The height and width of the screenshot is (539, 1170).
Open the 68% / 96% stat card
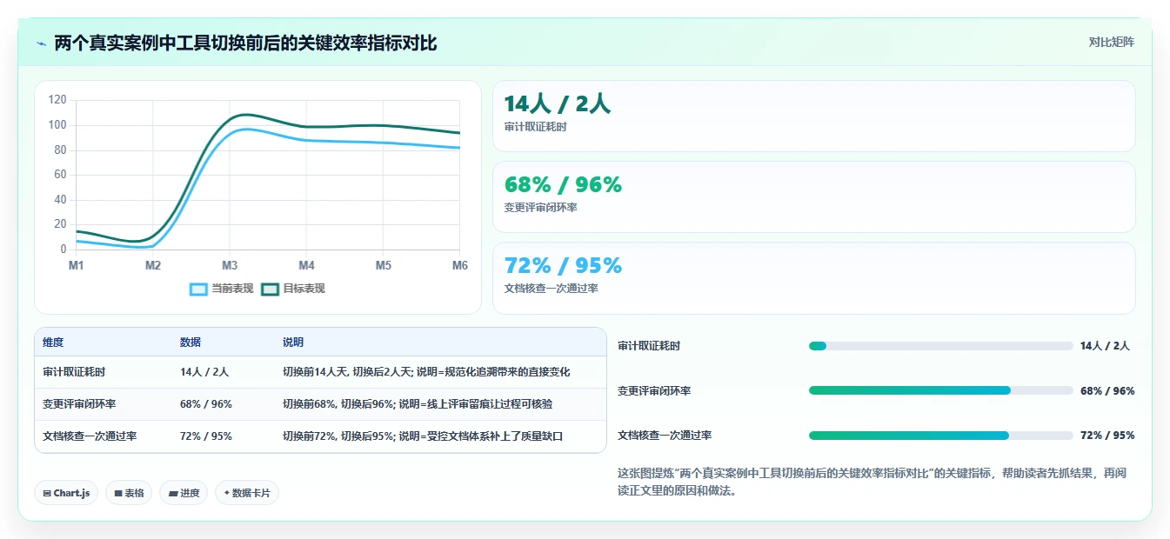point(814,197)
